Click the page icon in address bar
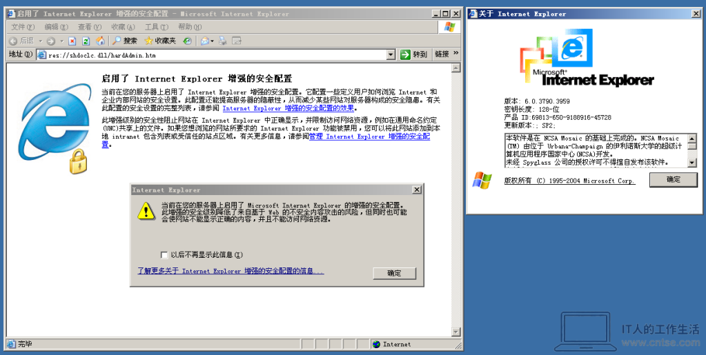 coord(42,55)
